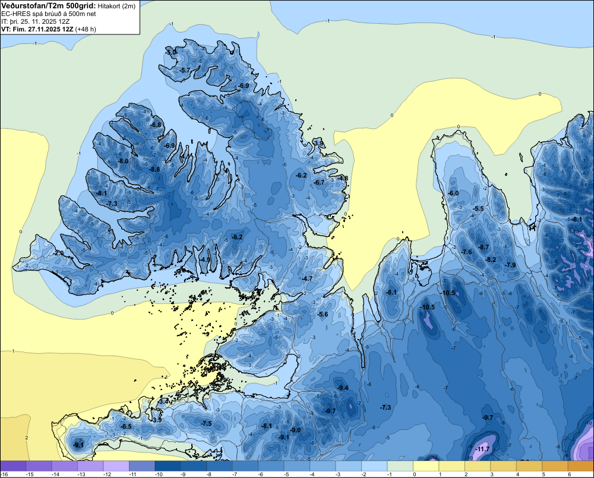Pick the legend swatch between 2 and 3
Image resolution: width=594 pixels, height=478 pixels.
[478, 466]
